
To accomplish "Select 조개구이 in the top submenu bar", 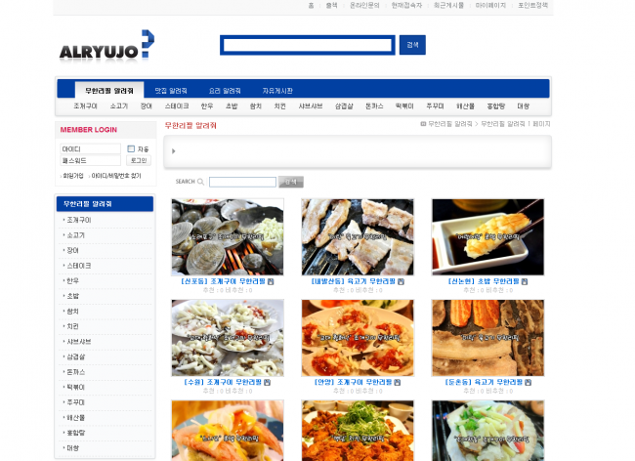I will (85, 106).
